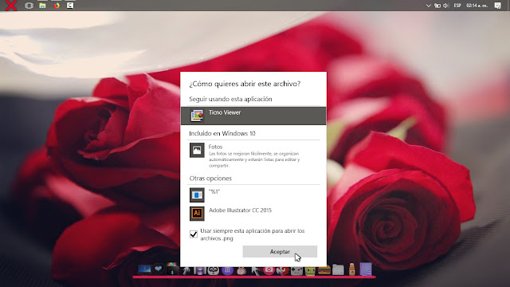
Task: Click the Aceptar button
Action: [x=280, y=252]
